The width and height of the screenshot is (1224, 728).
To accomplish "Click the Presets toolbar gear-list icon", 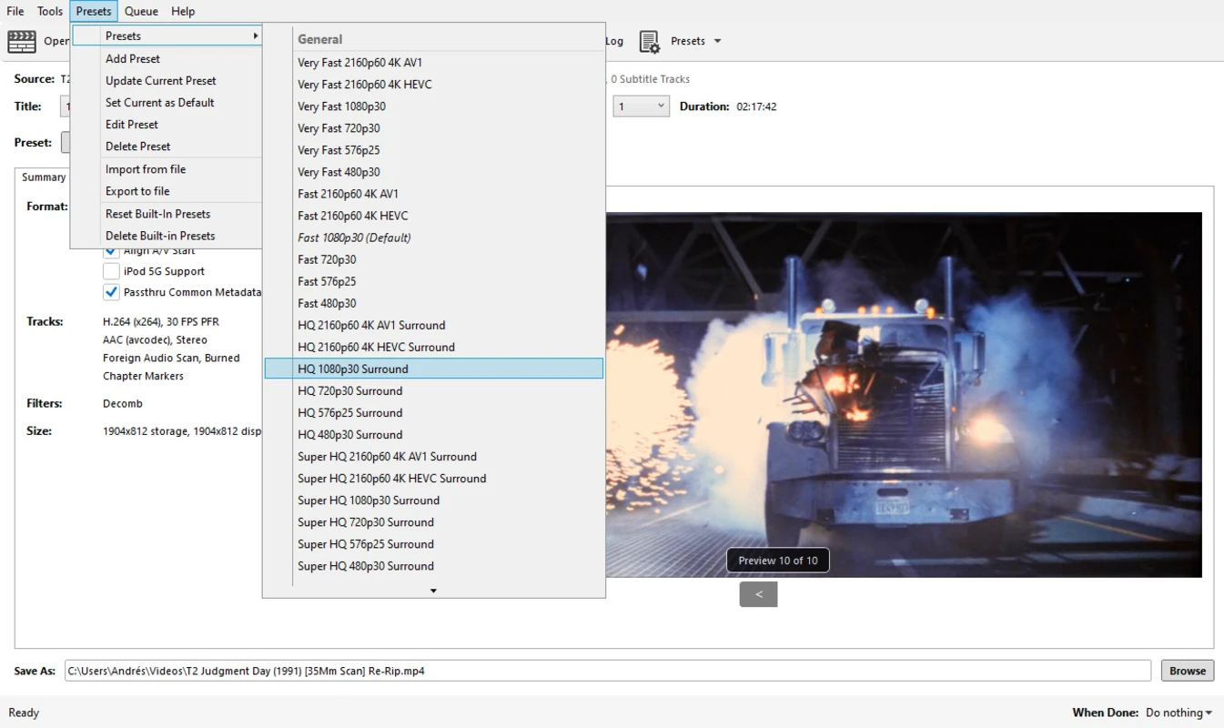I will pyautogui.click(x=649, y=42).
